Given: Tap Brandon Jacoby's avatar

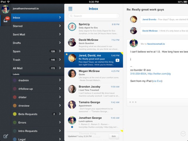Looking at the screenshot, I should point(72,89).
